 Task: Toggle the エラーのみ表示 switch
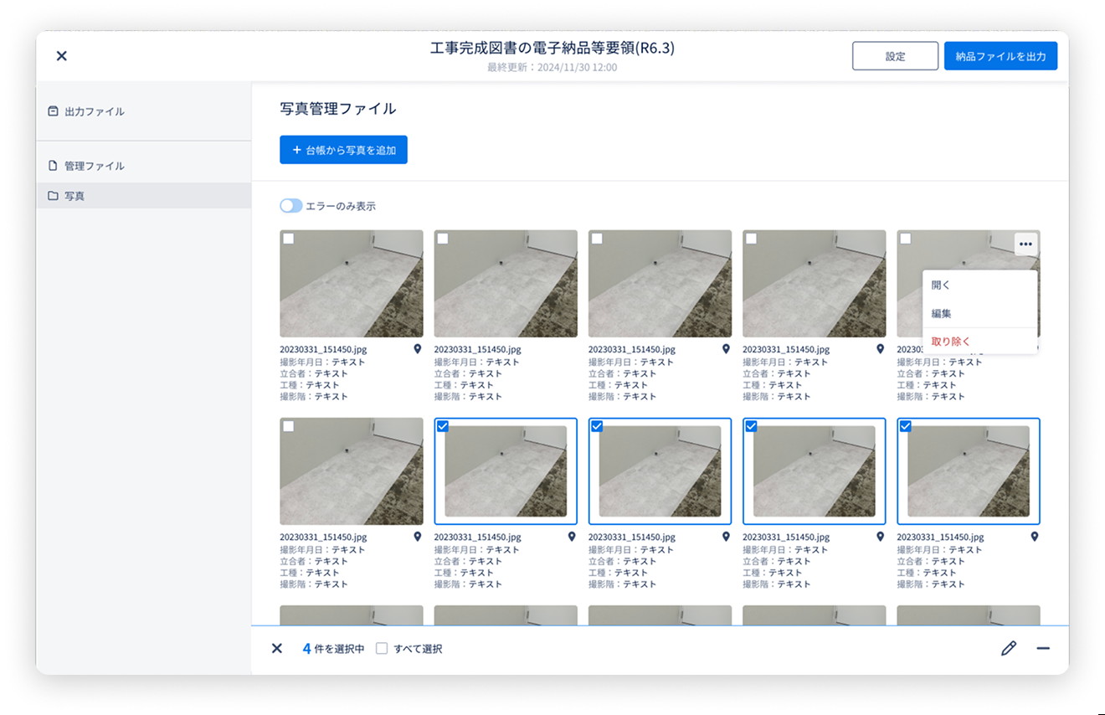tap(291, 206)
